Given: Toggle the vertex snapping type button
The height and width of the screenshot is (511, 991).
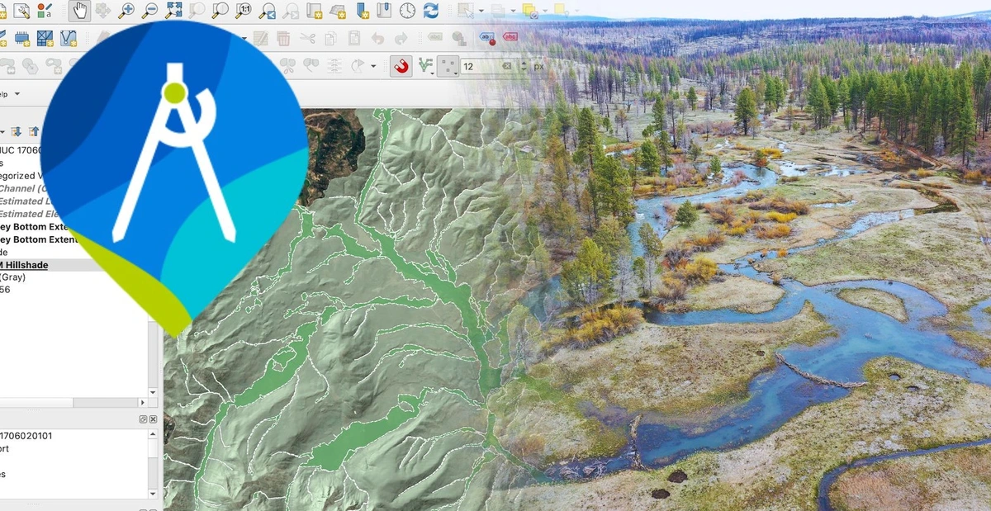Looking at the screenshot, I should (425, 66).
